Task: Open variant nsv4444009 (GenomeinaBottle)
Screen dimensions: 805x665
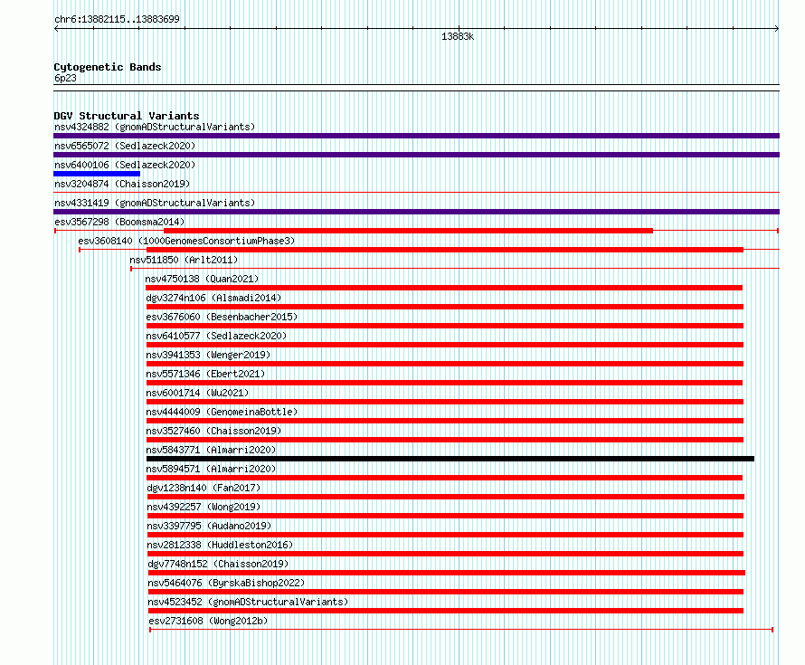Action: [222, 412]
